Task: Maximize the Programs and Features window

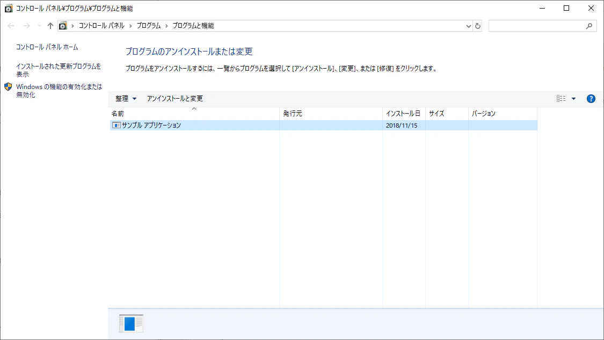Action: click(x=566, y=8)
